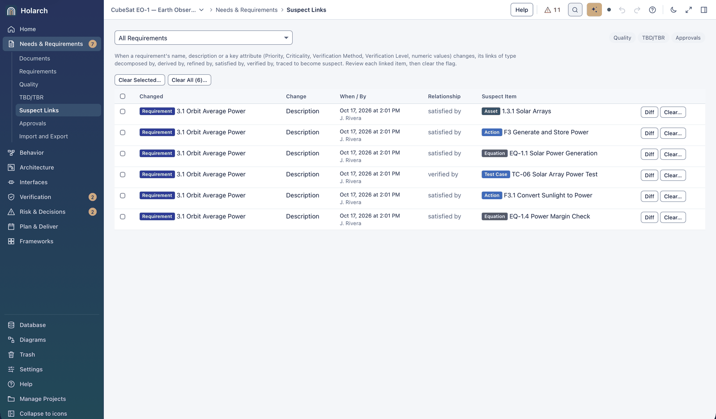The height and width of the screenshot is (419, 716).
Task: Open Architecture section in sidebar
Action: [52, 167]
